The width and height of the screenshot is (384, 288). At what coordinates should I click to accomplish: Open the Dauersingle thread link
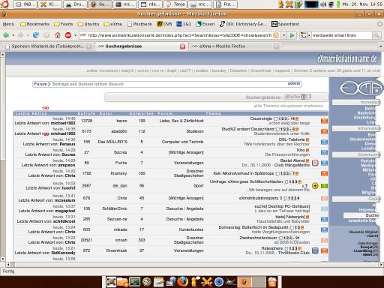(x=261, y=118)
